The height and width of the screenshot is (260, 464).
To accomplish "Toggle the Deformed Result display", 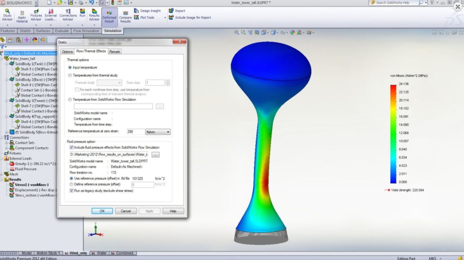I will click(x=109, y=14).
